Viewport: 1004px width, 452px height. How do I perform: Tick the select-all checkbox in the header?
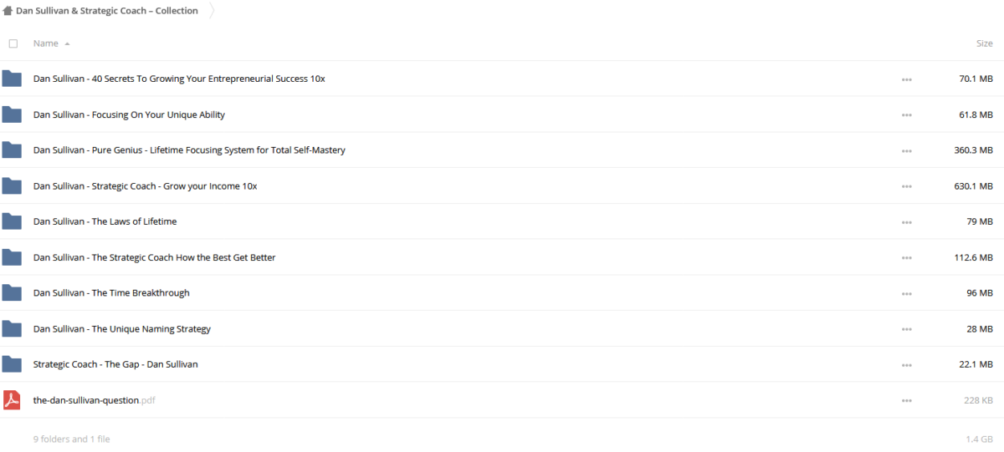13,43
